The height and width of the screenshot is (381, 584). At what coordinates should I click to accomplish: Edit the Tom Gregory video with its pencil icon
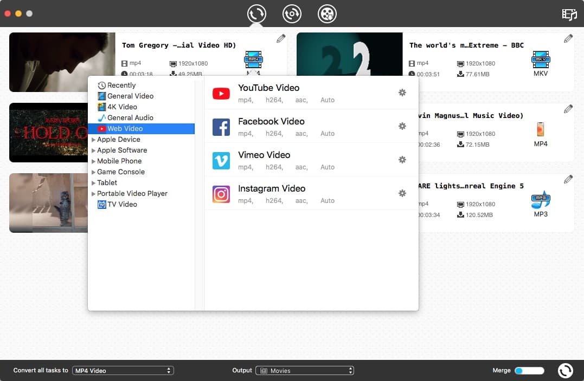pos(281,38)
